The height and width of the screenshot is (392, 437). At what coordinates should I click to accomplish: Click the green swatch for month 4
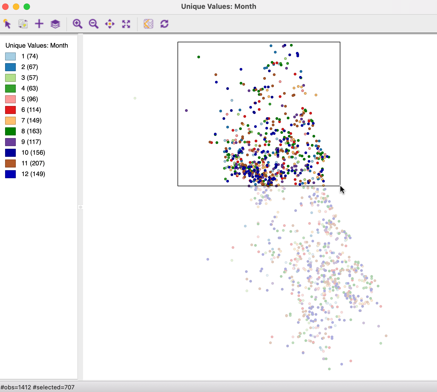pyautogui.click(x=10, y=89)
